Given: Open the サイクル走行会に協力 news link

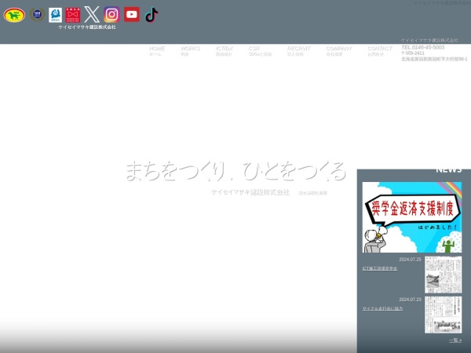Looking at the screenshot, I should pyautogui.click(x=382, y=308).
